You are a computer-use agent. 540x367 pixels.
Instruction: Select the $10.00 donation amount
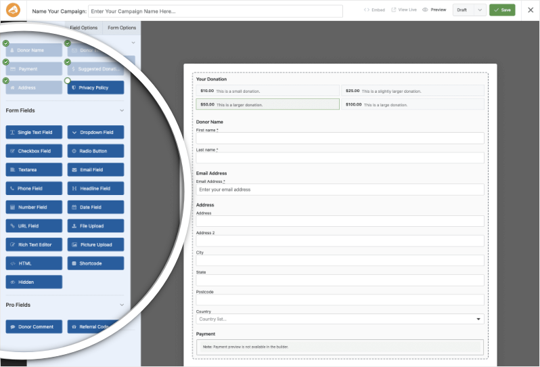click(x=267, y=91)
